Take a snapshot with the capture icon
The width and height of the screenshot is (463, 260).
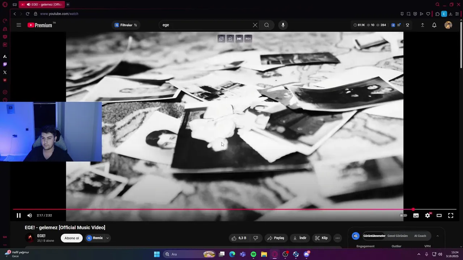click(x=408, y=14)
